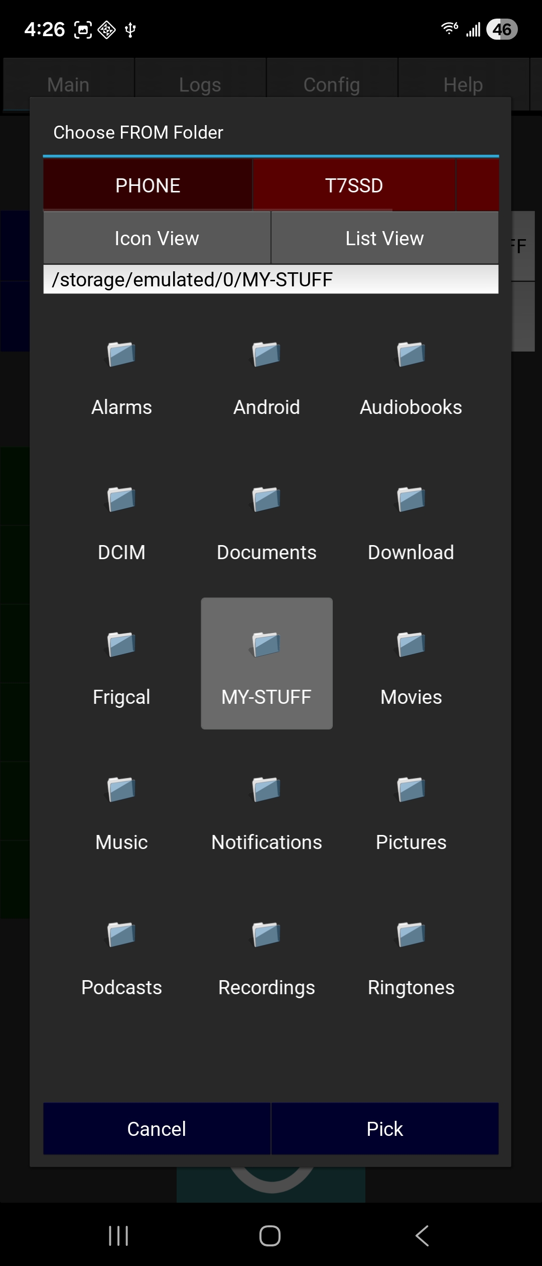Image resolution: width=542 pixels, height=1266 pixels.
Task: Tap the Documents folder icon
Action: tap(266, 499)
